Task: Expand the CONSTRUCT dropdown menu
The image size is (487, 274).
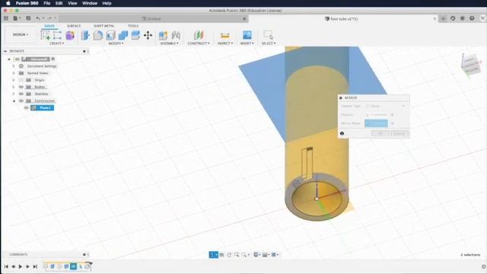Action: coord(199,43)
